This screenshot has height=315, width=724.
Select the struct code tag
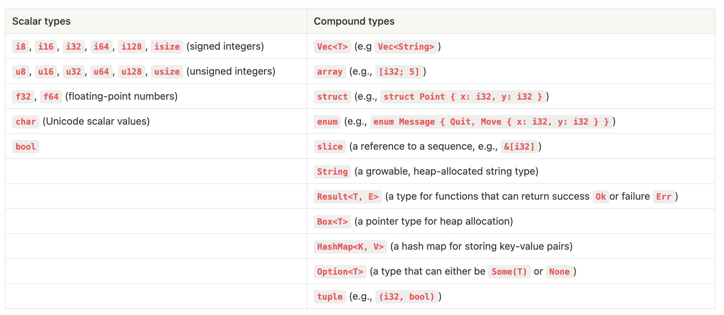332,97
